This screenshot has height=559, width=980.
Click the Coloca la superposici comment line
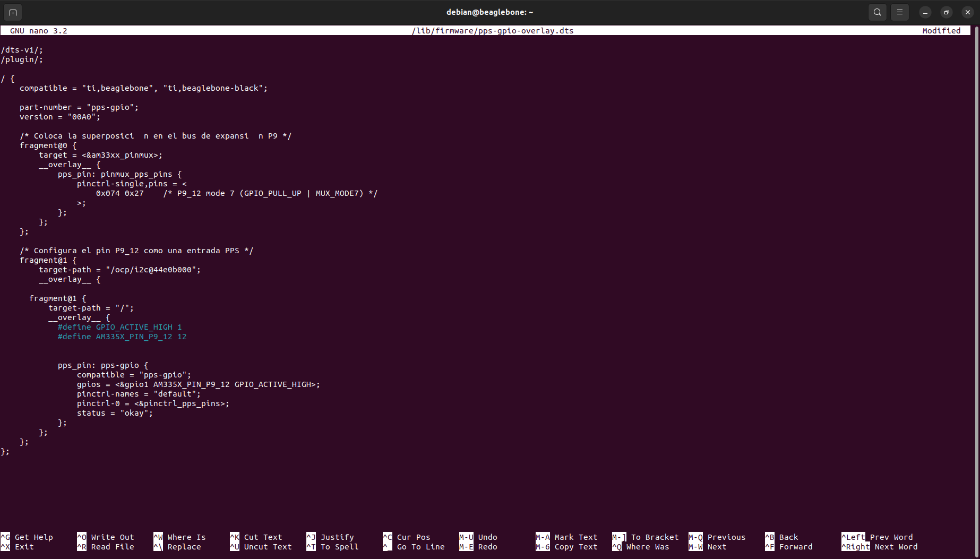pyautogui.click(x=156, y=136)
